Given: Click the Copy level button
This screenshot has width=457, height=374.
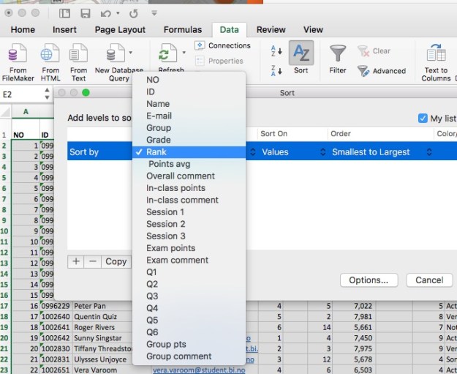Looking at the screenshot, I should [x=116, y=261].
